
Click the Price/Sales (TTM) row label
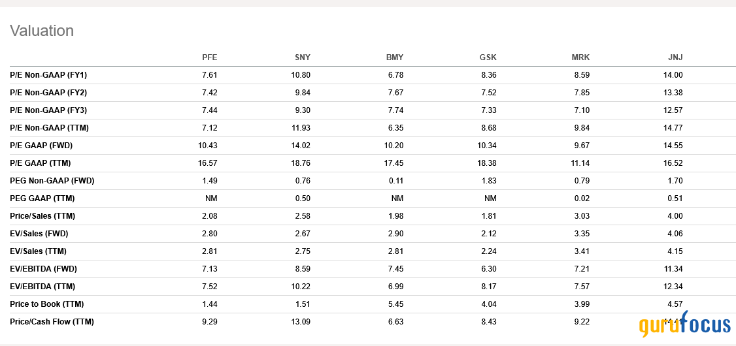tap(42, 216)
